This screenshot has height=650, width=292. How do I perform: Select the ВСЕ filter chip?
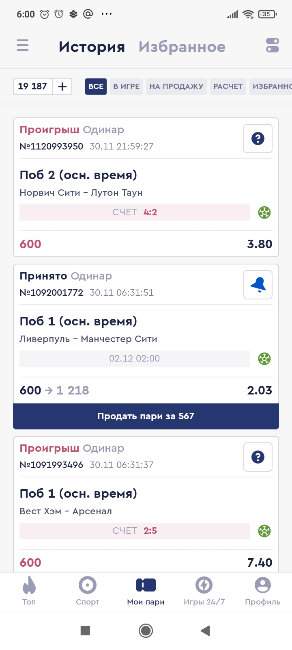(96, 87)
